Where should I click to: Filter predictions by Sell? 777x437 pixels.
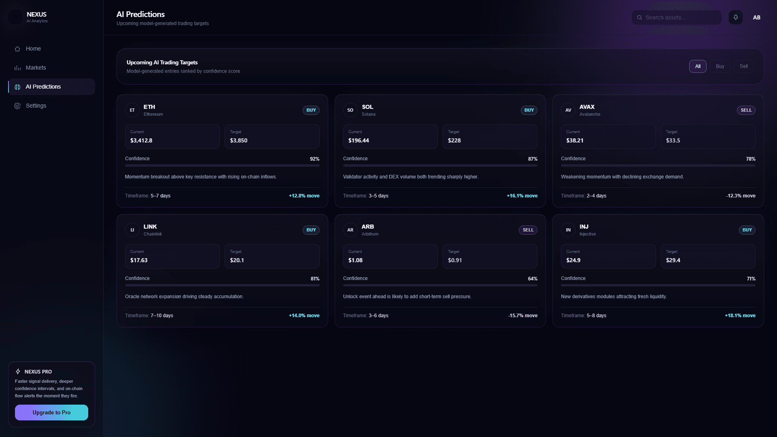(744, 66)
